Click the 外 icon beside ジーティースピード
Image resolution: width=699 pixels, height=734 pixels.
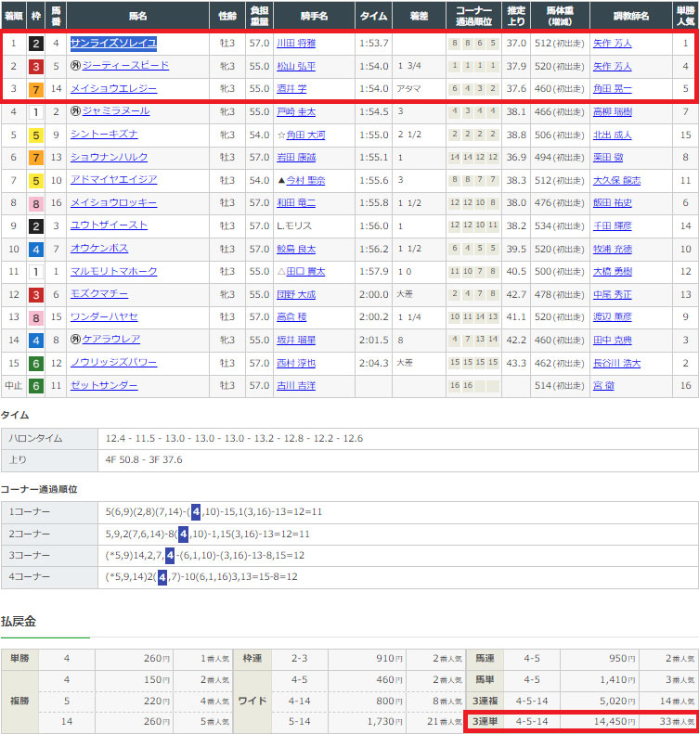75,66
